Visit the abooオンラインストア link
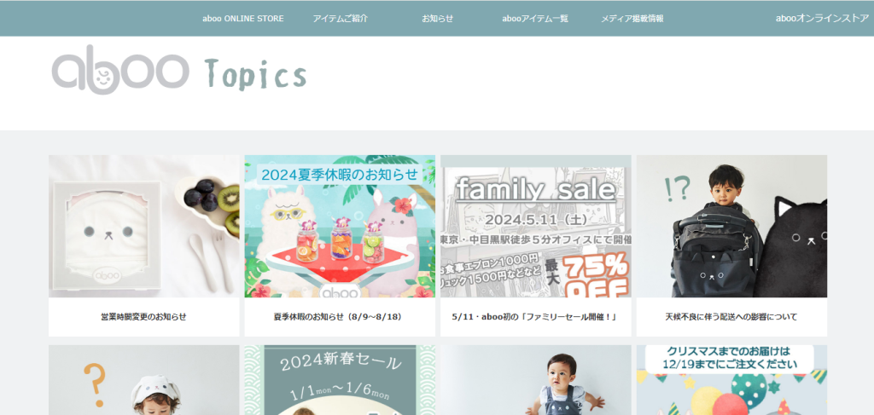This screenshot has width=874, height=415. tap(822, 19)
